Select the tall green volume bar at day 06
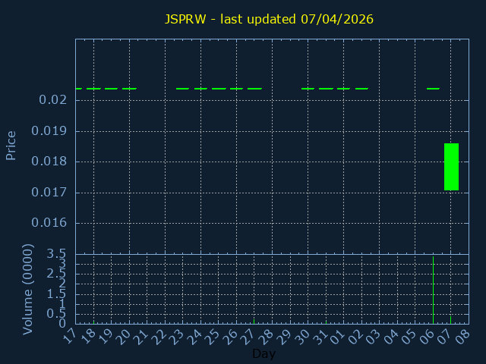This screenshot has width=486, height=364. point(433,292)
